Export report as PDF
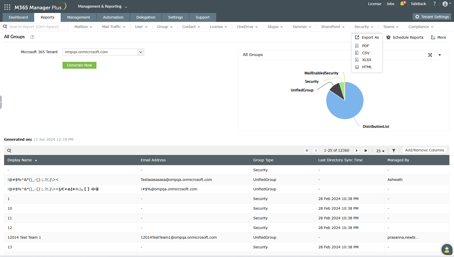Viewport: 454px width, 257px height. [x=365, y=46]
